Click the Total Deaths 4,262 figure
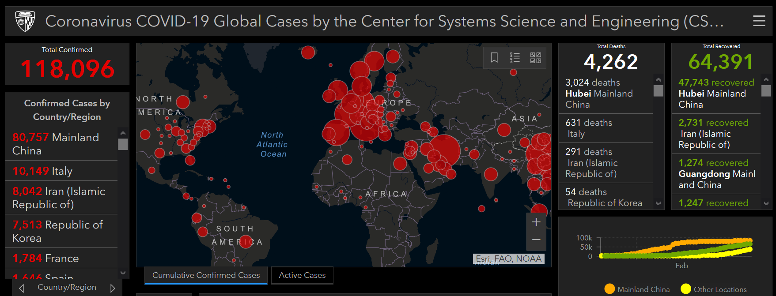 pyautogui.click(x=611, y=62)
